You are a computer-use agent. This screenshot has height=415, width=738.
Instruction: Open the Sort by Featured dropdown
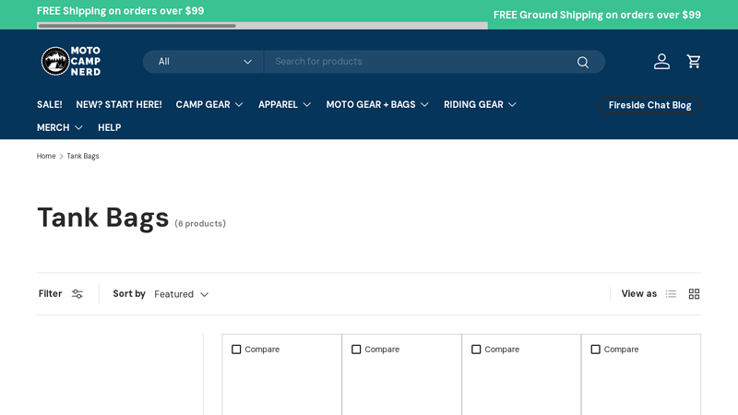click(x=181, y=294)
